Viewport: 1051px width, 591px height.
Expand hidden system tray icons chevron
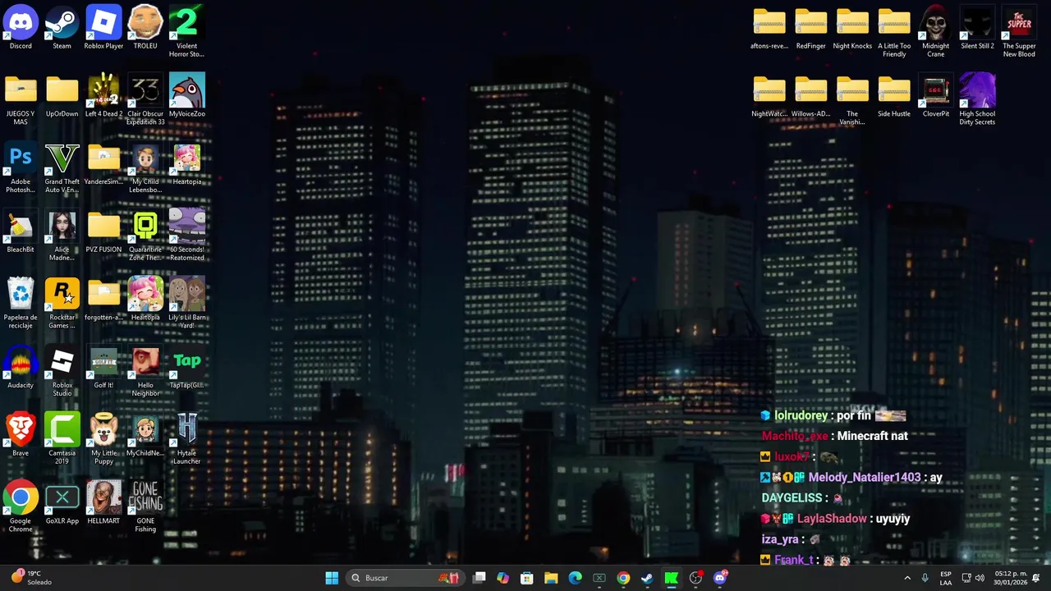tap(907, 578)
